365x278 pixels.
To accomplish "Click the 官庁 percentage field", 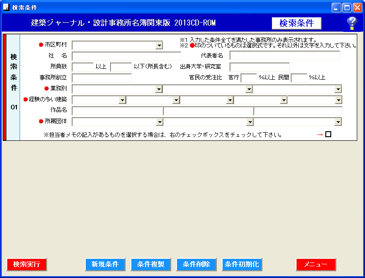I will 249,78.
